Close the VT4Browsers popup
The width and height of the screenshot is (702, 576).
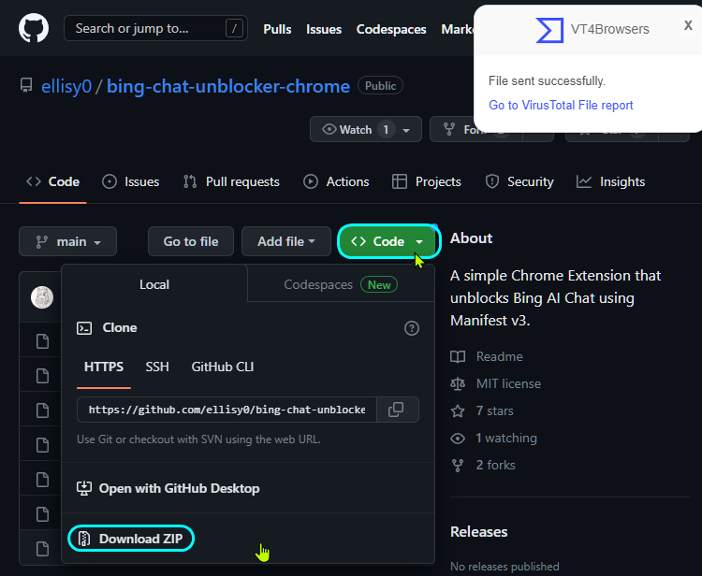[688, 25]
